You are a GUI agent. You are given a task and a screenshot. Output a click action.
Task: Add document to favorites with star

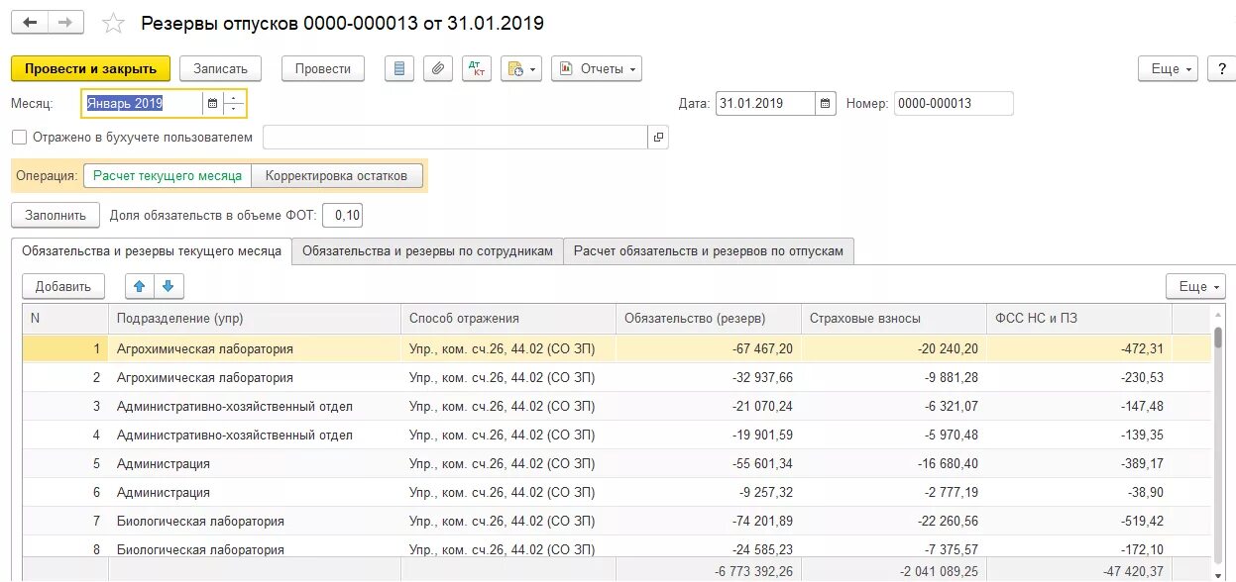tap(114, 23)
